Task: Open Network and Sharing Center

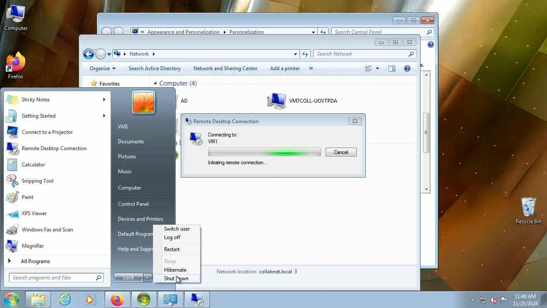Action: pos(226,68)
